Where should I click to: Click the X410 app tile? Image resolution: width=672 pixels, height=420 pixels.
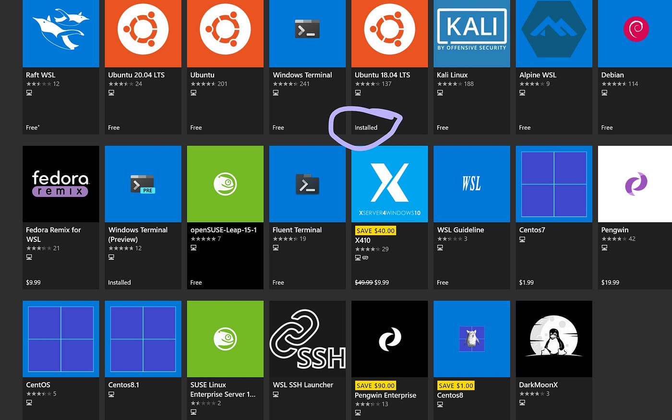[389, 184]
